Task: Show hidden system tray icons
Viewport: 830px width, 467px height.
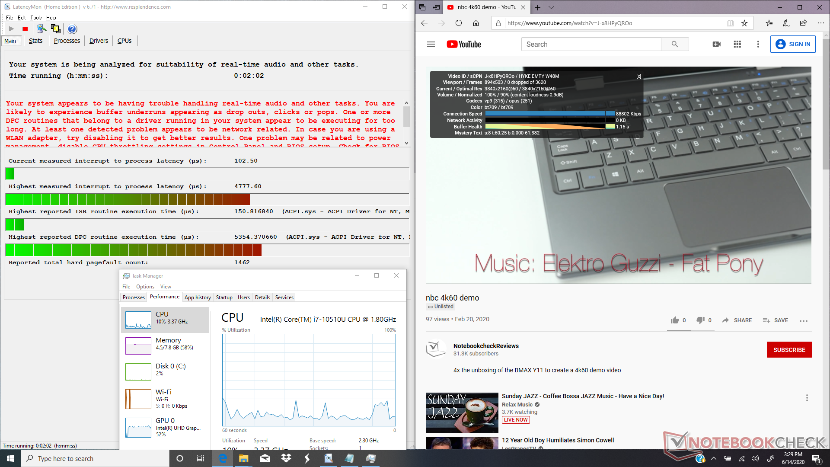Action: (714, 459)
